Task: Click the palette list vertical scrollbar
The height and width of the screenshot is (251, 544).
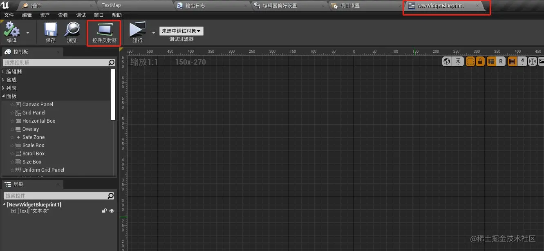Action: (x=114, y=94)
